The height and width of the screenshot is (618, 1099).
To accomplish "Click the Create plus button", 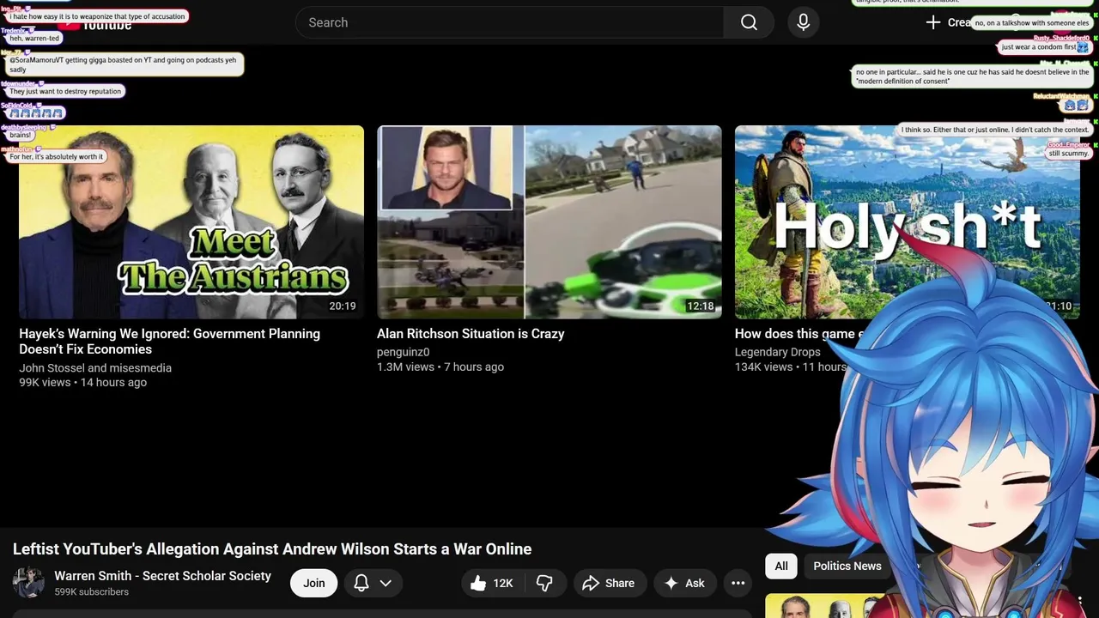I will pyautogui.click(x=948, y=22).
